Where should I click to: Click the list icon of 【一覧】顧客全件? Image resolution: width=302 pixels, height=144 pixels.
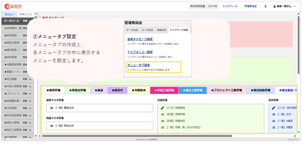tap(51, 108)
